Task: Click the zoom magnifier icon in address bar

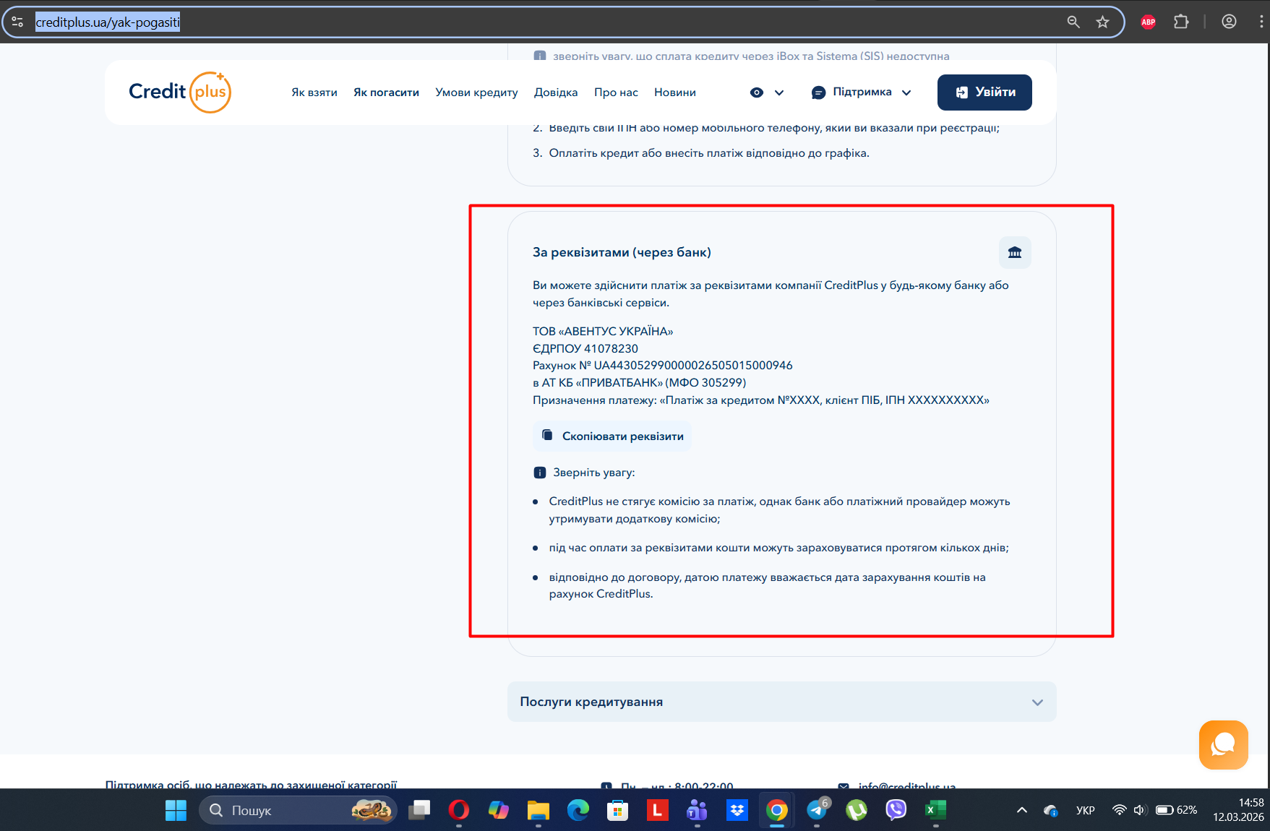Action: pyautogui.click(x=1073, y=22)
